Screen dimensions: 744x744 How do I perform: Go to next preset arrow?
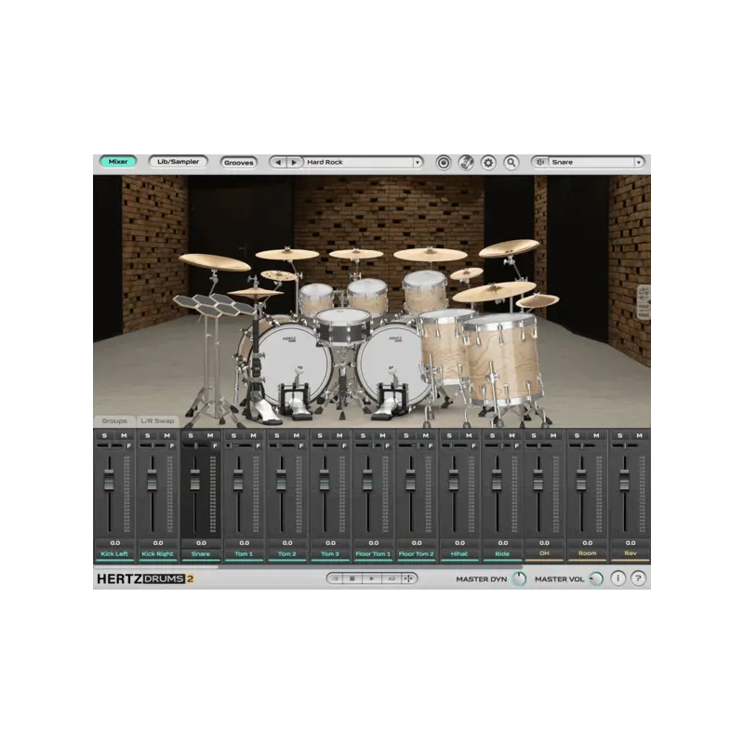coord(294,162)
